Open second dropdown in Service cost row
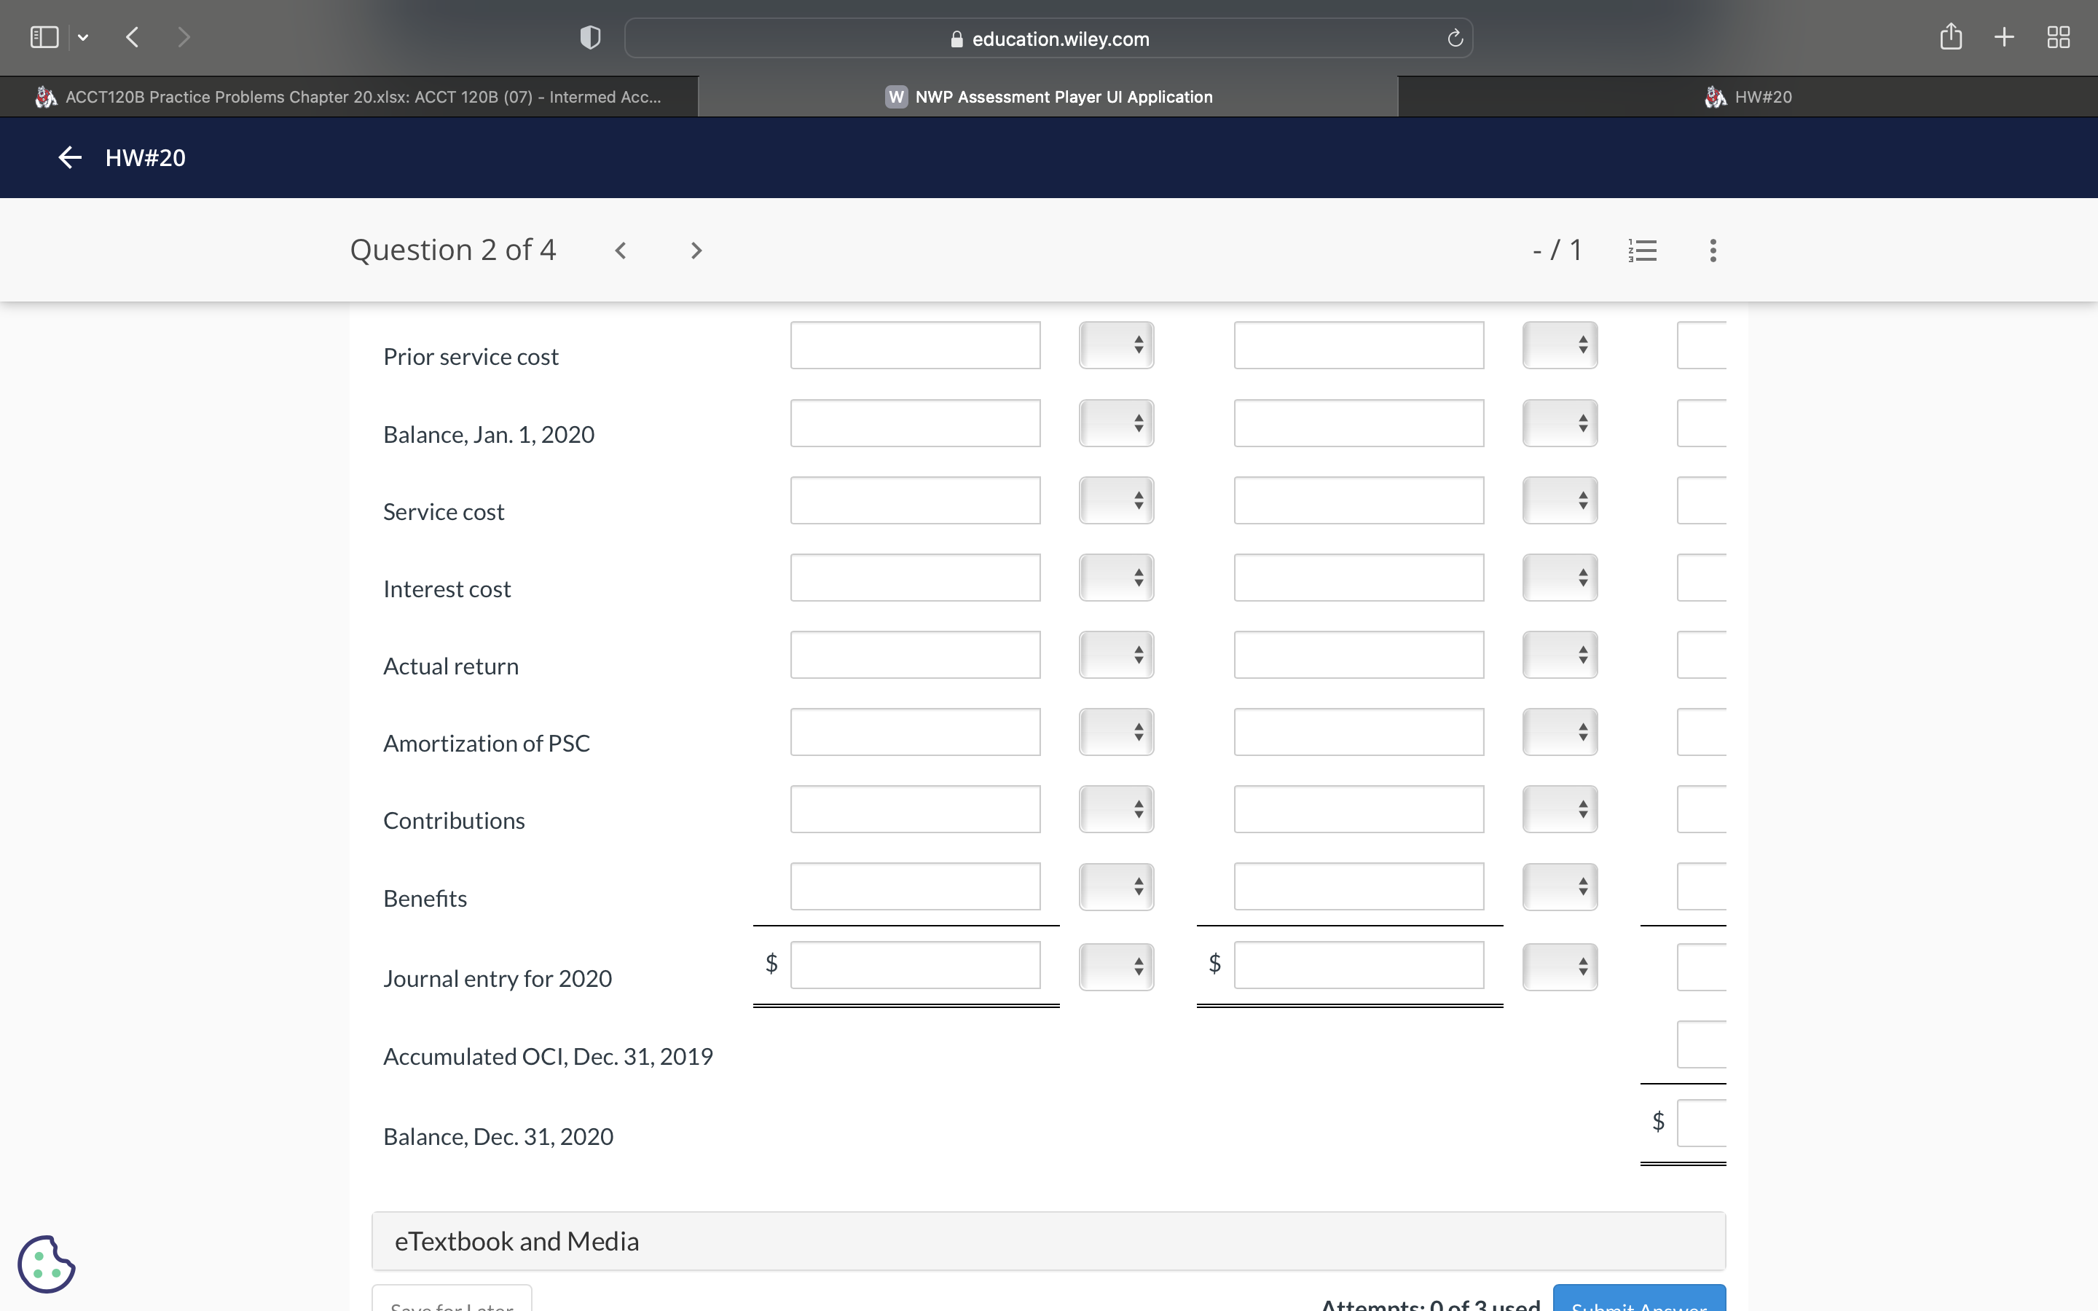 pos(1559,500)
